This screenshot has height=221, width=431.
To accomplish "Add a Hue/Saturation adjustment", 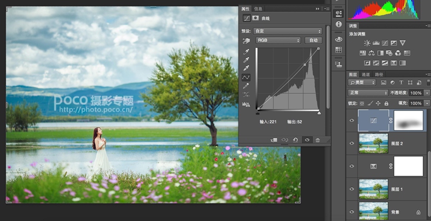I will [363, 53].
